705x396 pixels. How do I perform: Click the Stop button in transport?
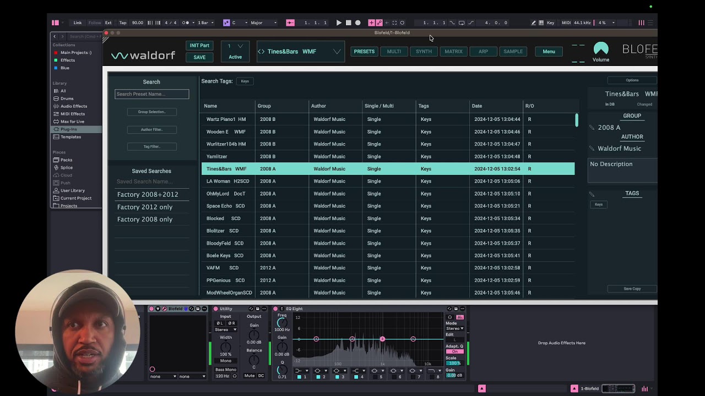(x=348, y=23)
